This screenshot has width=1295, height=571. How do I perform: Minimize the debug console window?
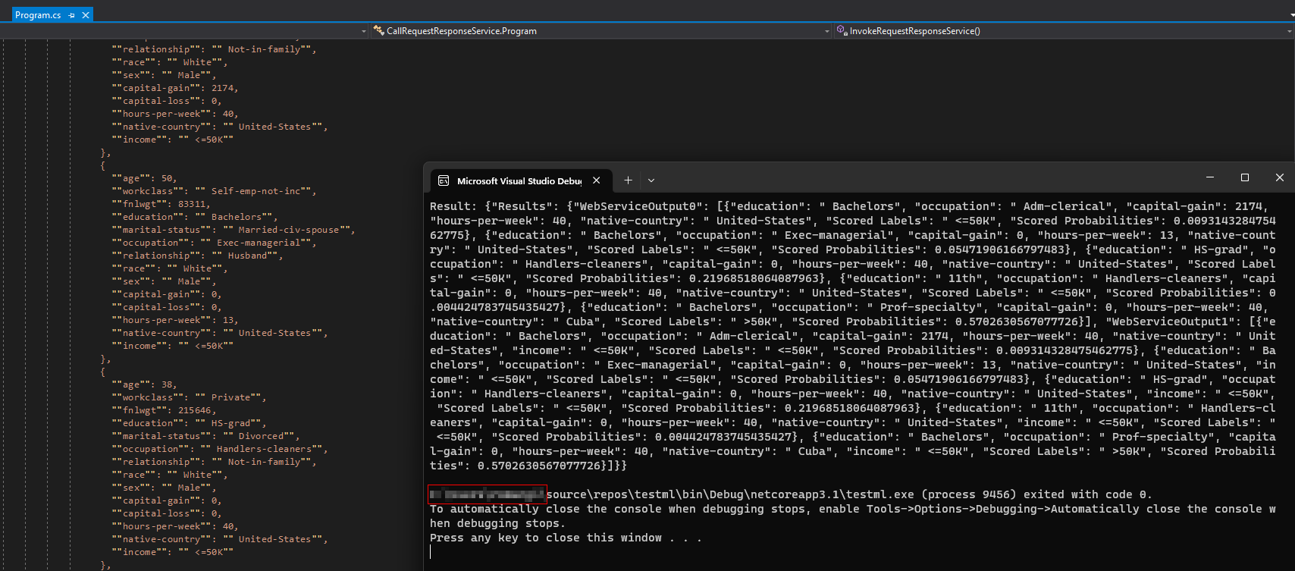coord(1210,177)
